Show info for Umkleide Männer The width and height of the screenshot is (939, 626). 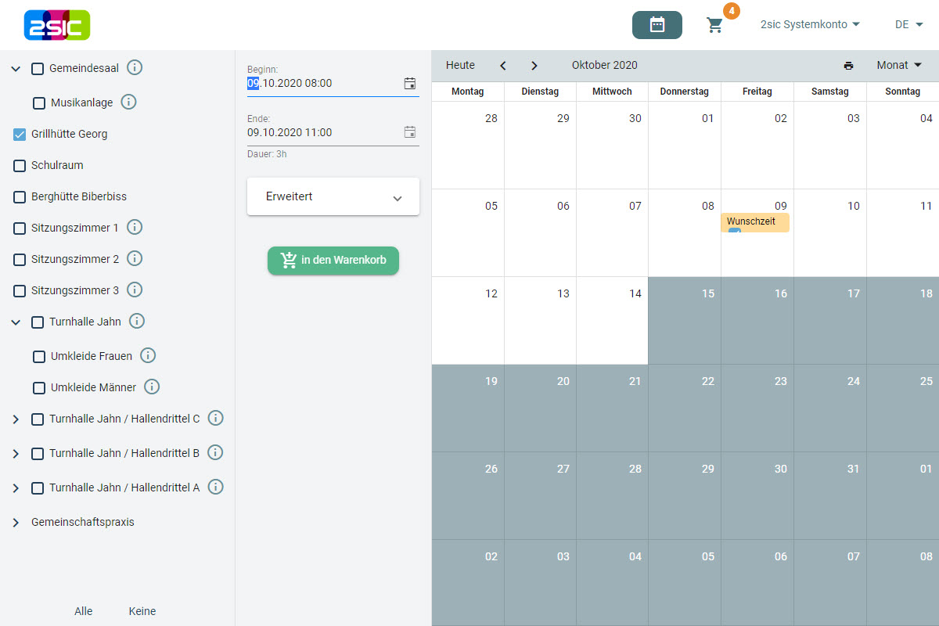pyautogui.click(x=152, y=387)
